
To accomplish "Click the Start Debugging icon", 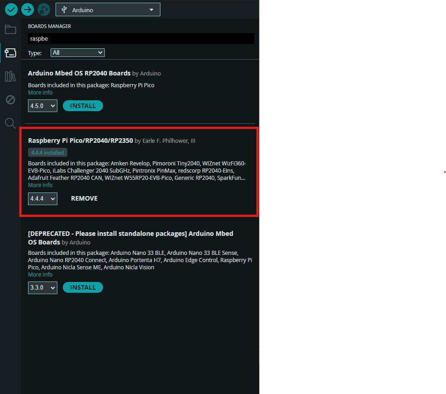I will (44, 9).
